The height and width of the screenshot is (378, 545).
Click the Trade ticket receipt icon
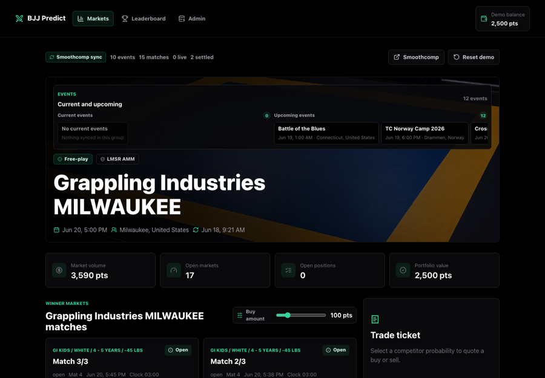click(375, 319)
